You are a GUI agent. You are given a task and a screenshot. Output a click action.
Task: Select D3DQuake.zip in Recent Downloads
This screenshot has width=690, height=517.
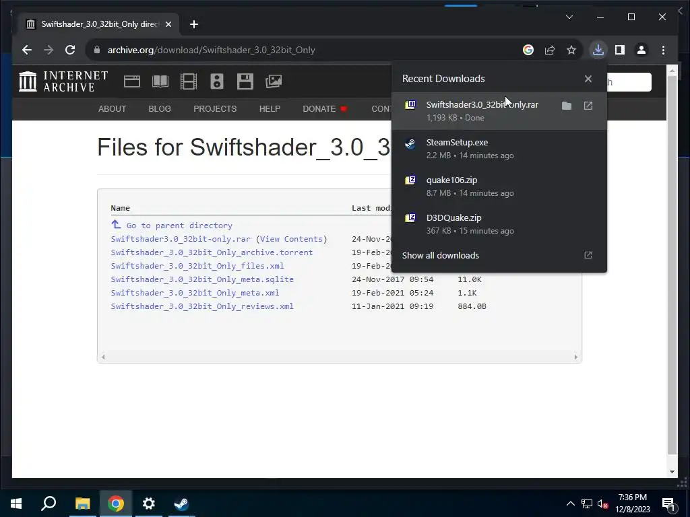click(x=499, y=224)
